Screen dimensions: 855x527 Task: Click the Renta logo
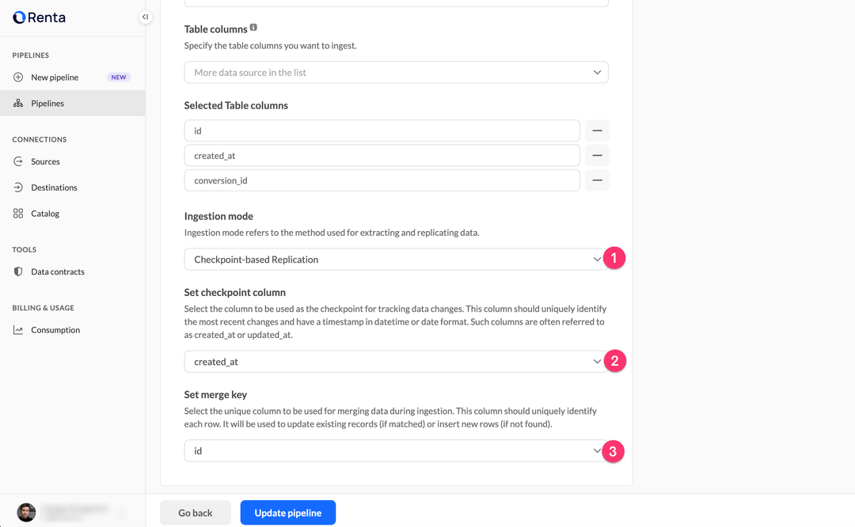click(38, 17)
